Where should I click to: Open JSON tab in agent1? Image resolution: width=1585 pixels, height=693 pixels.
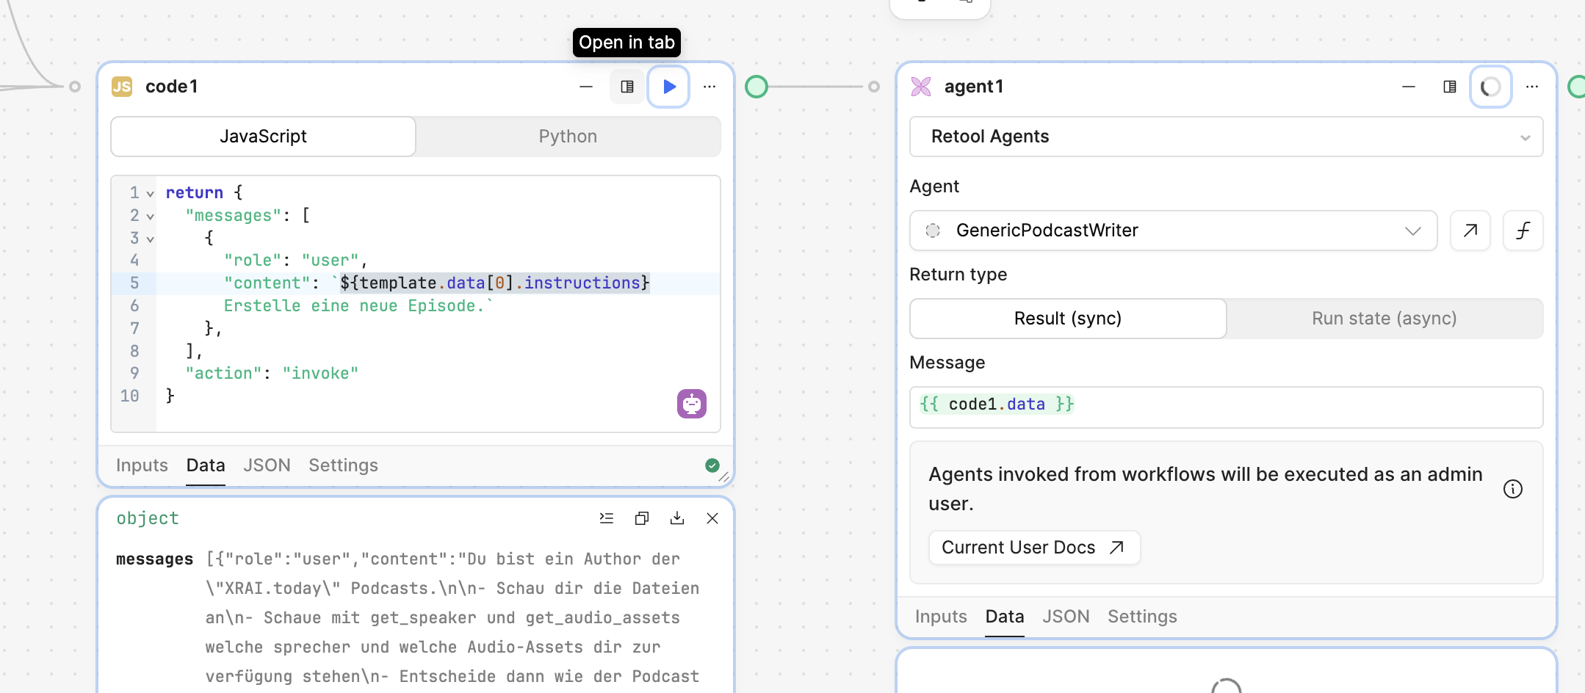[1066, 617]
